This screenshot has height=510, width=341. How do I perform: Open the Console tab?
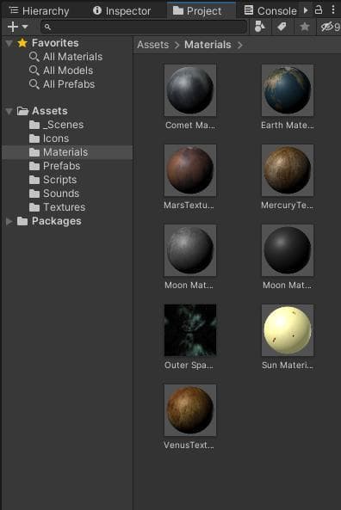pos(270,11)
